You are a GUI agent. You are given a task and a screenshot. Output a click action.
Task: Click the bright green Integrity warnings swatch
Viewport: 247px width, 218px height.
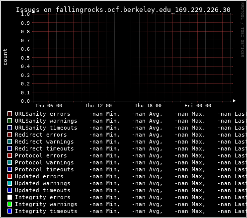click(10, 204)
